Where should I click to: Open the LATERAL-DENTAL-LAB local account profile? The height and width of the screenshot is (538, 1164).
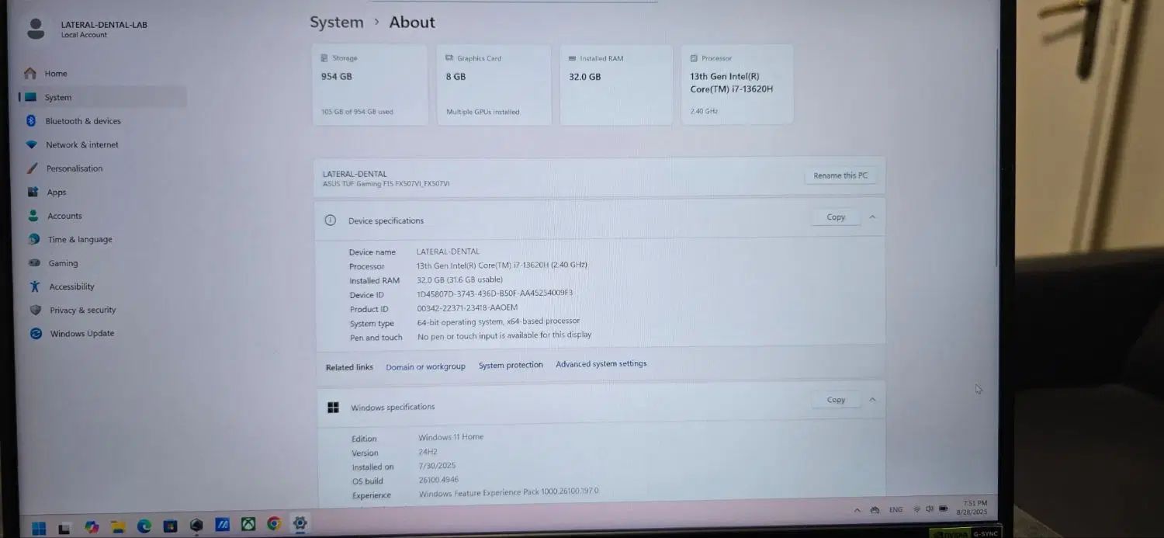tap(87, 30)
